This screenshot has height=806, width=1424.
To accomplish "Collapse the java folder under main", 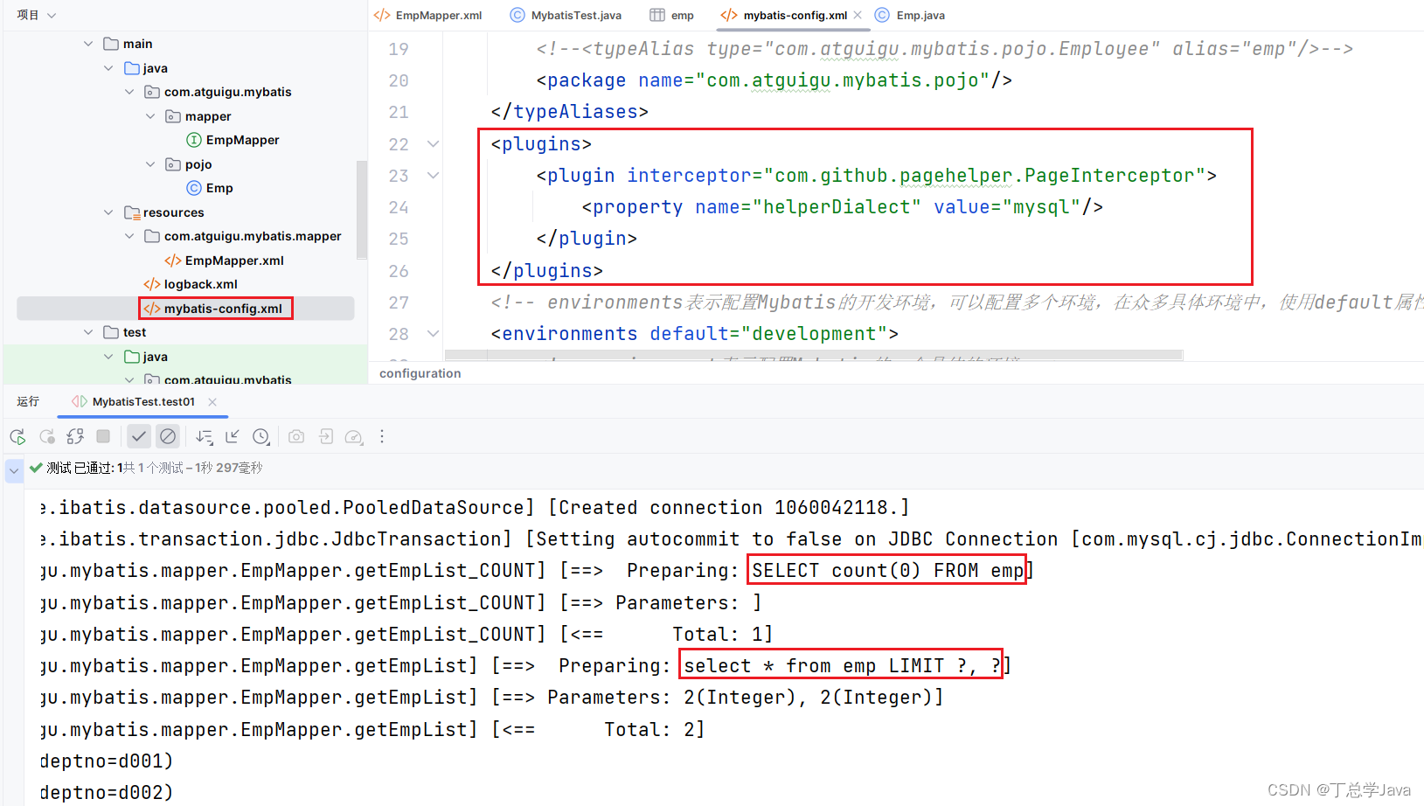I will (x=108, y=68).
